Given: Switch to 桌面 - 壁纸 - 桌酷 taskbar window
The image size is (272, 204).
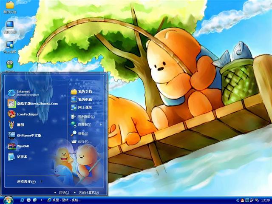Looking at the screenshot, I should pyautogui.click(x=64, y=200).
